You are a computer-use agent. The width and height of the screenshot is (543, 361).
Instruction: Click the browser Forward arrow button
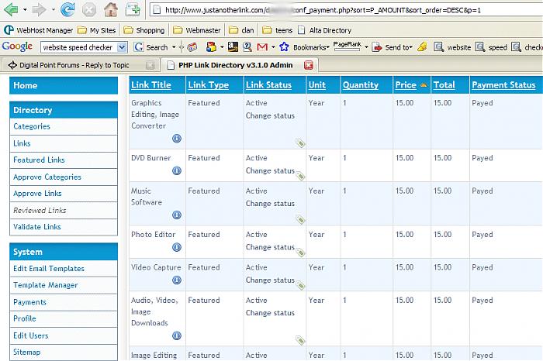tap(39, 9)
